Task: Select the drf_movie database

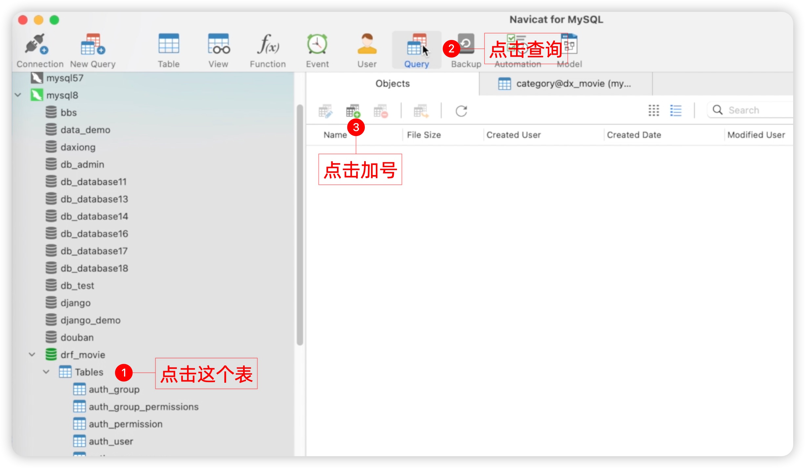Action: coord(75,355)
